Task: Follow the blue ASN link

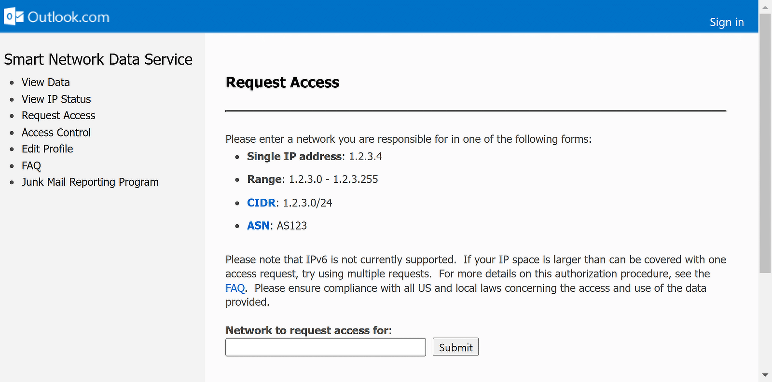Action: pyautogui.click(x=258, y=226)
